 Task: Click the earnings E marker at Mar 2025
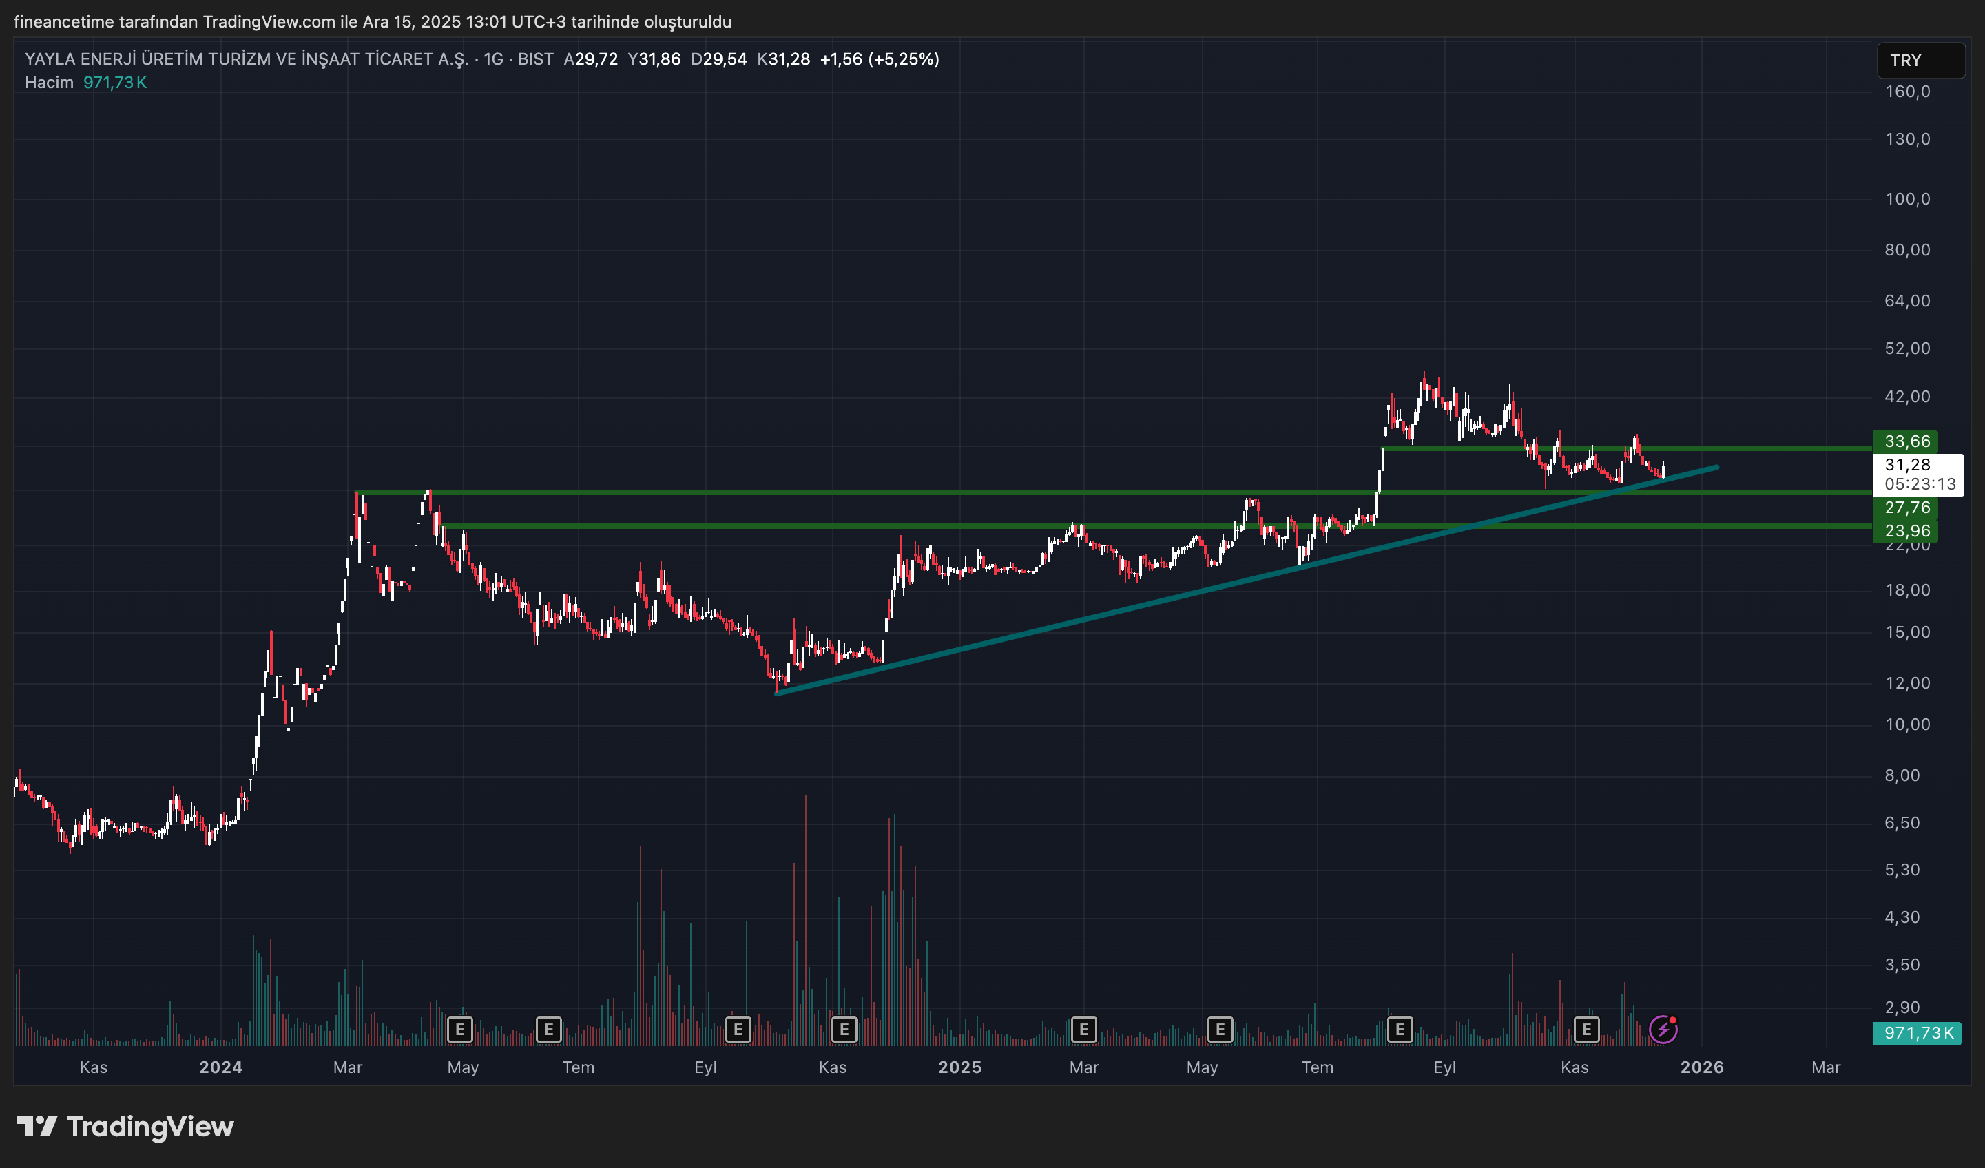pos(1084,1030)
